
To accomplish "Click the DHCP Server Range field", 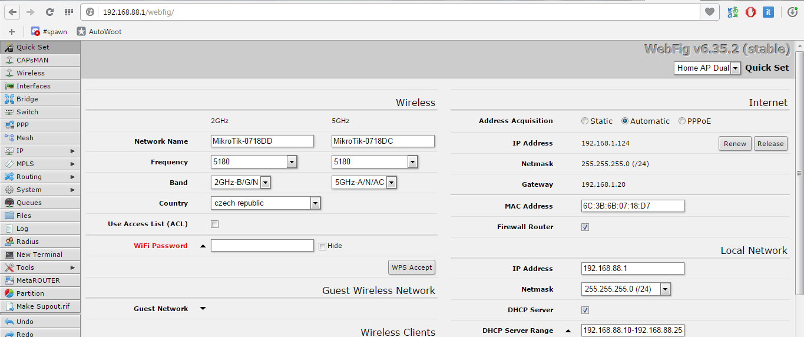I will pos(633,331).
